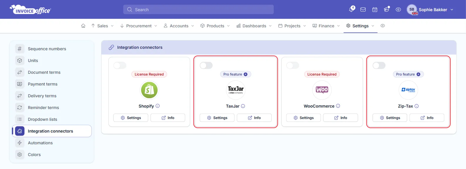Screen dimensions: 466x169
Task: Expand the Sales menu
Action: (x=102, y=26)
